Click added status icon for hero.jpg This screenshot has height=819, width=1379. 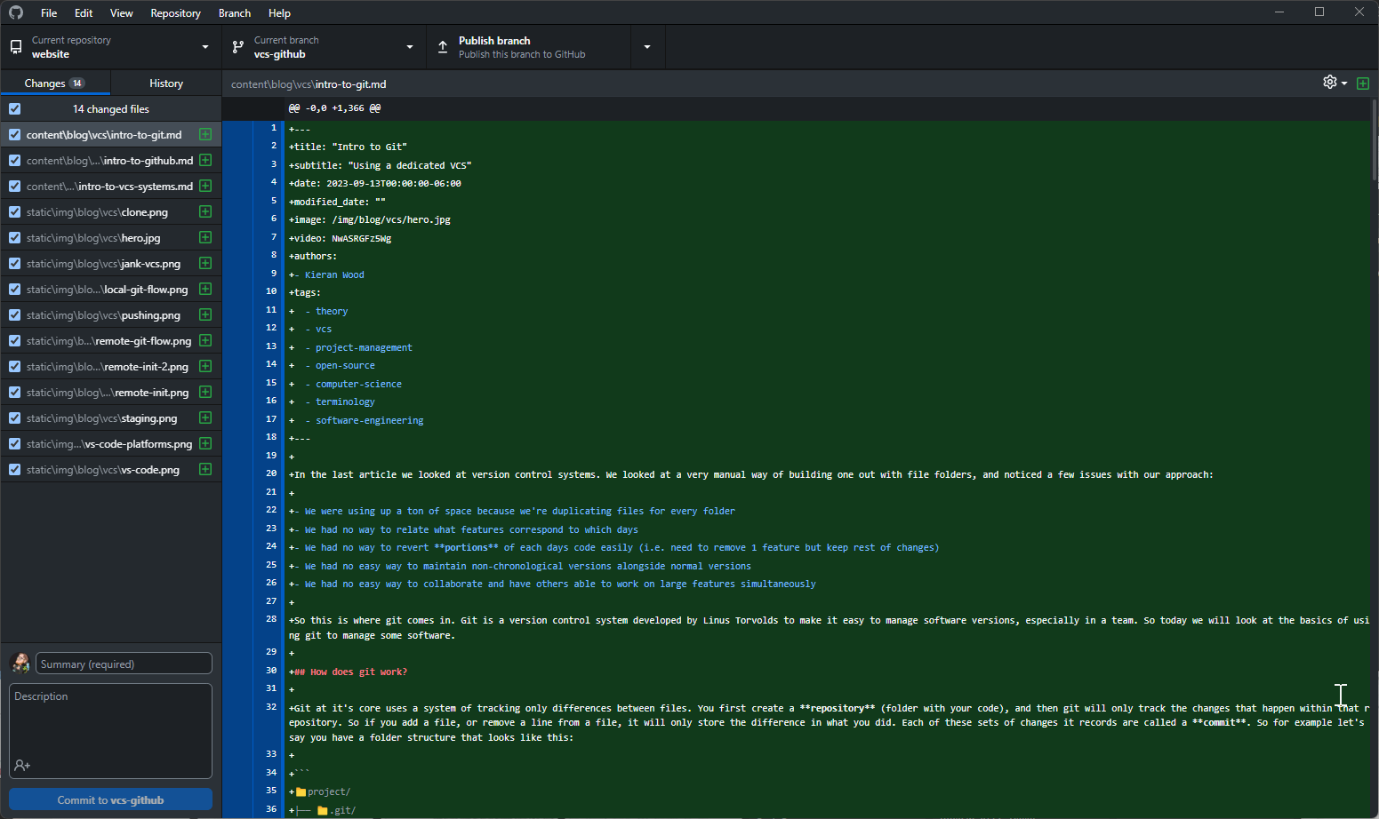pyautogui.click(x=205, y=237)
